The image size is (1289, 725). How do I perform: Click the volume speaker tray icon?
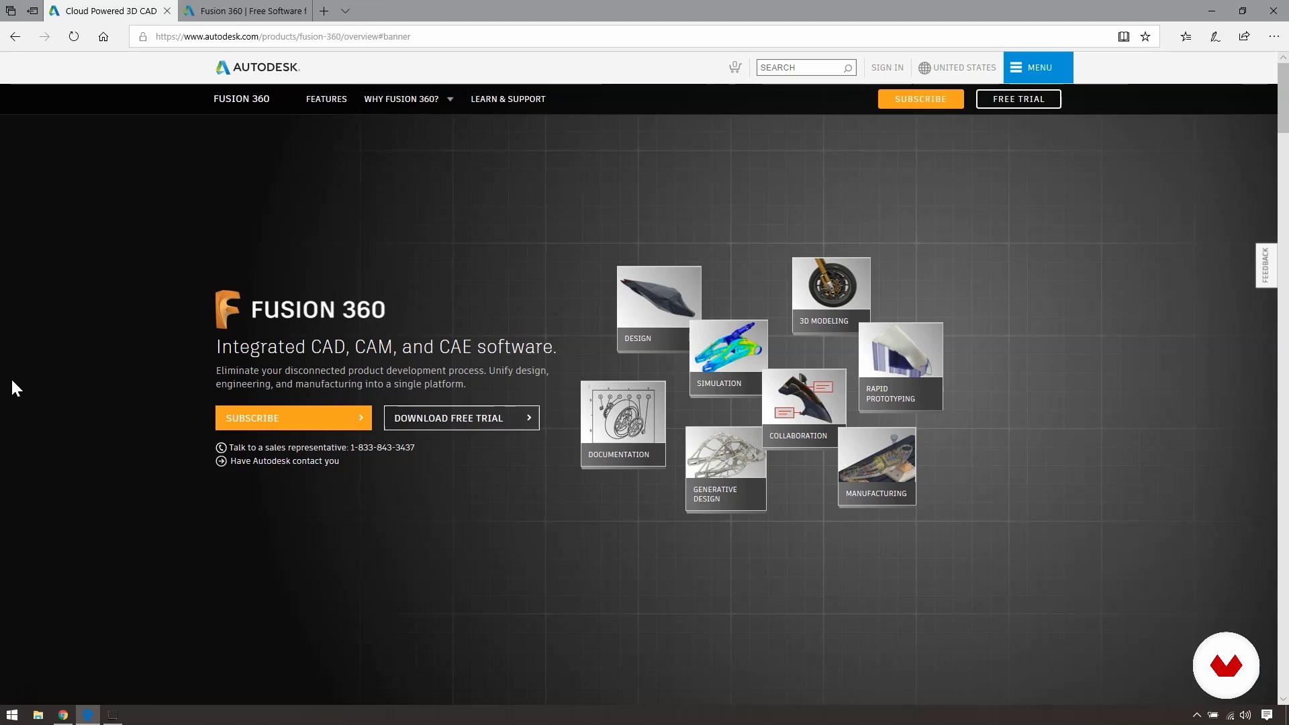pos(1246,716)
